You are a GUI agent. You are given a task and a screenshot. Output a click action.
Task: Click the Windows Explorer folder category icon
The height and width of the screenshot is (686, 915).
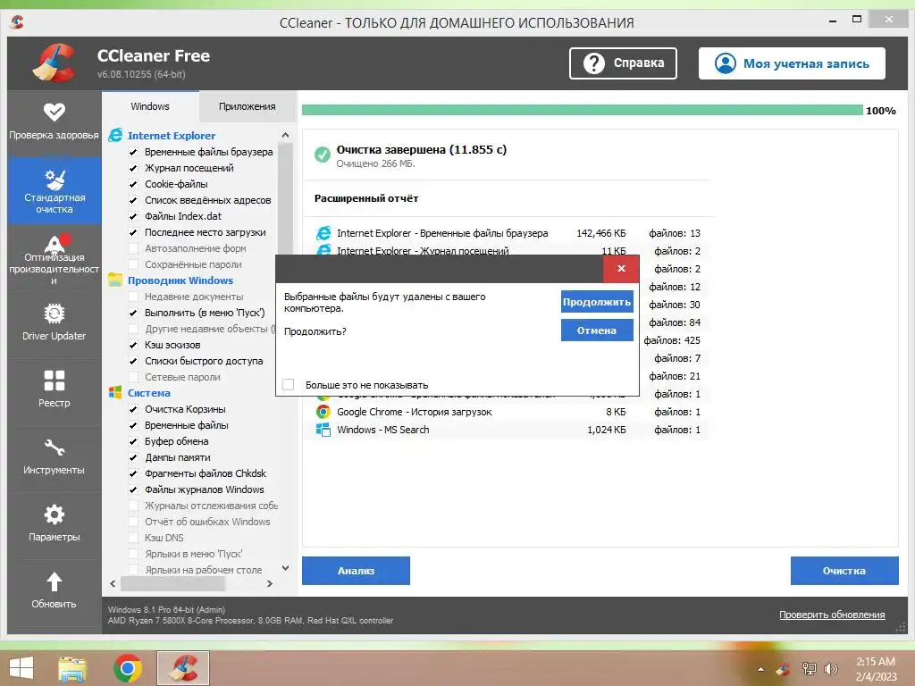point(115,280)
